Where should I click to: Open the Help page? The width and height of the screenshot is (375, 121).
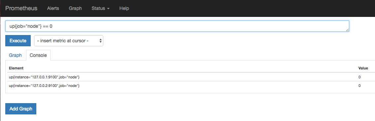point(124,8)
